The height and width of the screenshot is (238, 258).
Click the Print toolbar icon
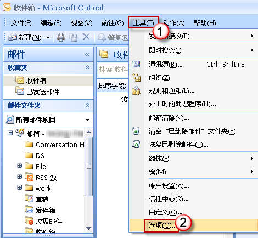coord(61,37)
